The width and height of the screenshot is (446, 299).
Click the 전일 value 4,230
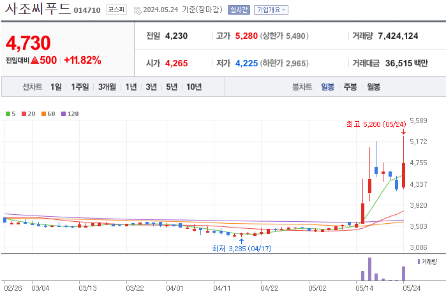pyautogui.click(x=176, y=36)
